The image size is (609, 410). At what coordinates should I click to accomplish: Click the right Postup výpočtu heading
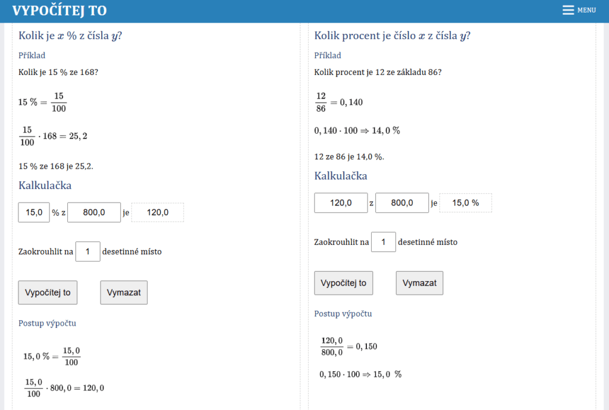point(343,314)
